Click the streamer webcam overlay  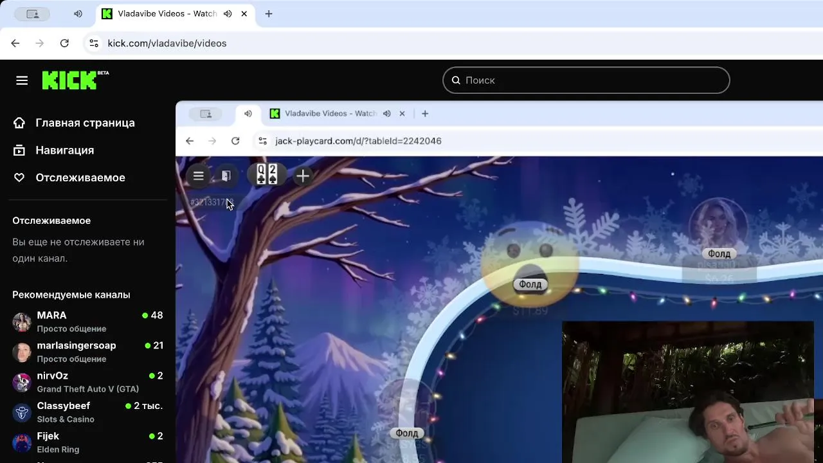click(688, 392)
